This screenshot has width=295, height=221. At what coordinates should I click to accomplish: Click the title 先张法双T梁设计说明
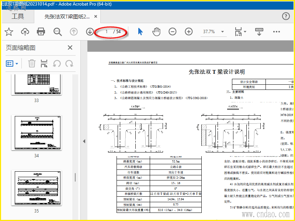216,71
